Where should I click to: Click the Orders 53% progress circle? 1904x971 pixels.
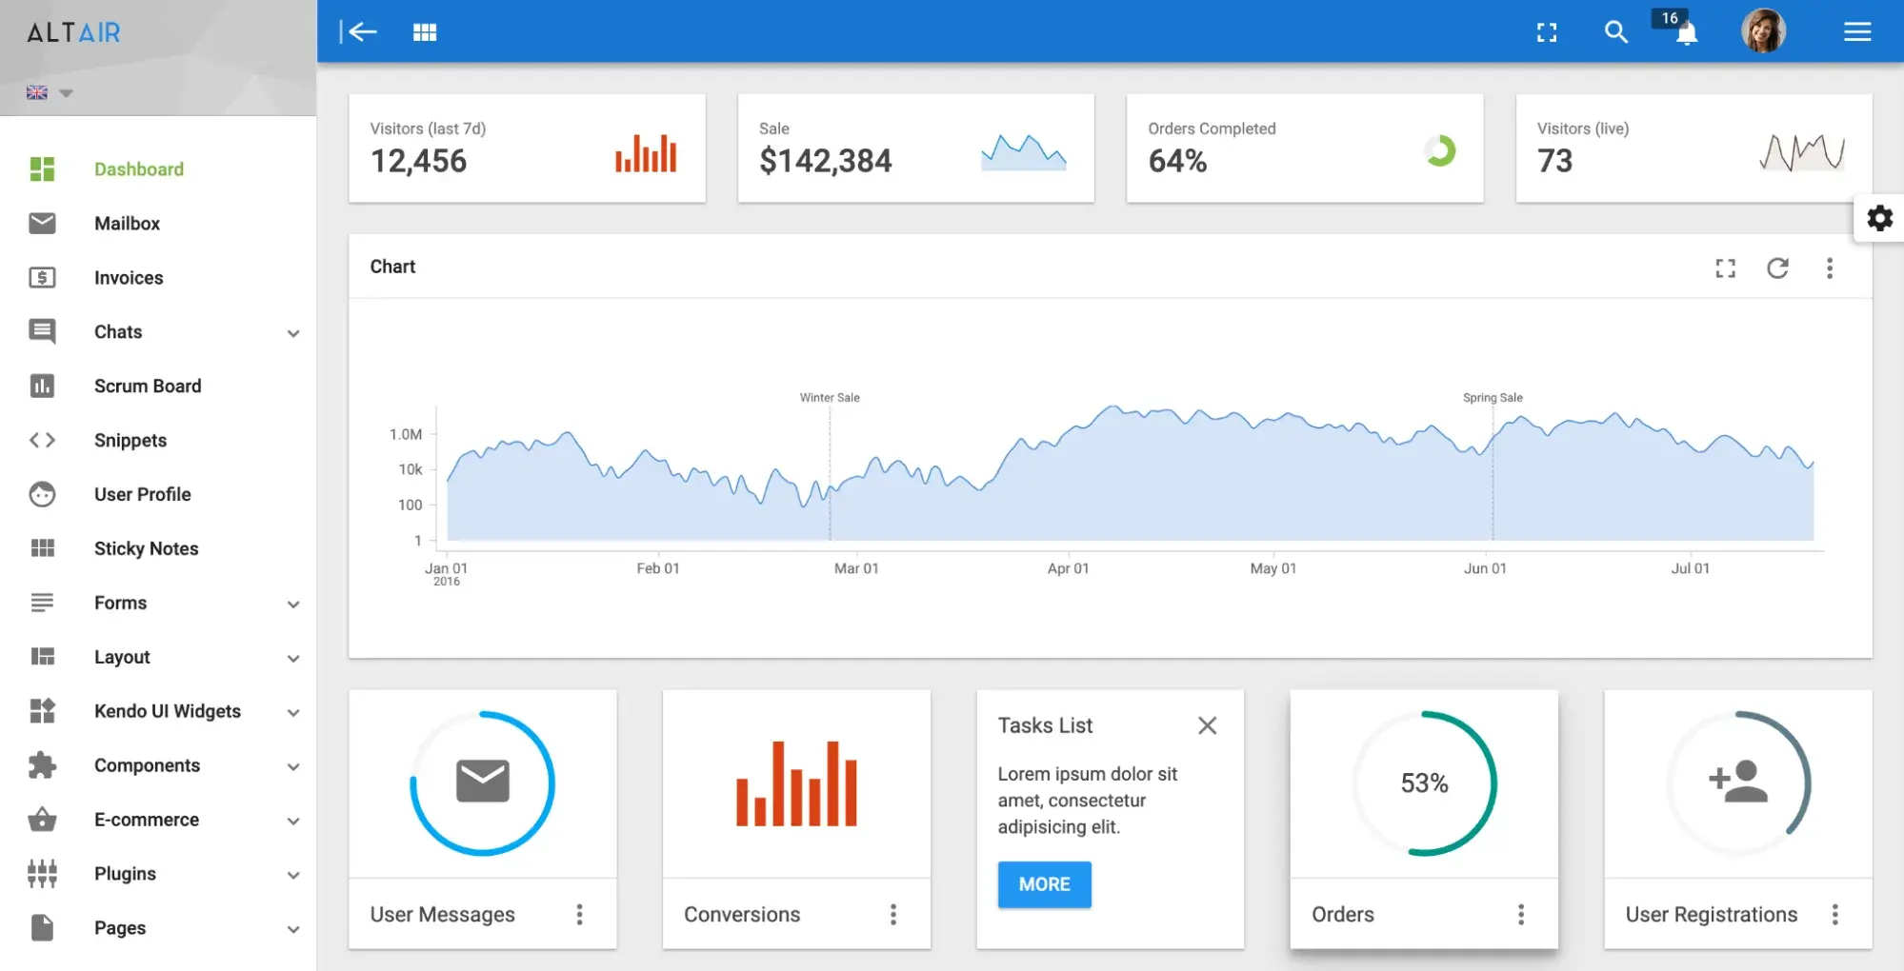1424,783
